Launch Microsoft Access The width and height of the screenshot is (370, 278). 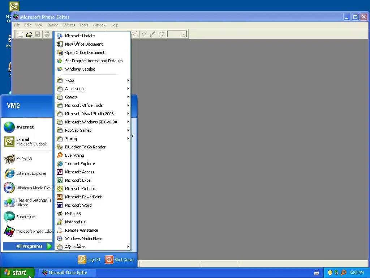[93, 172]
